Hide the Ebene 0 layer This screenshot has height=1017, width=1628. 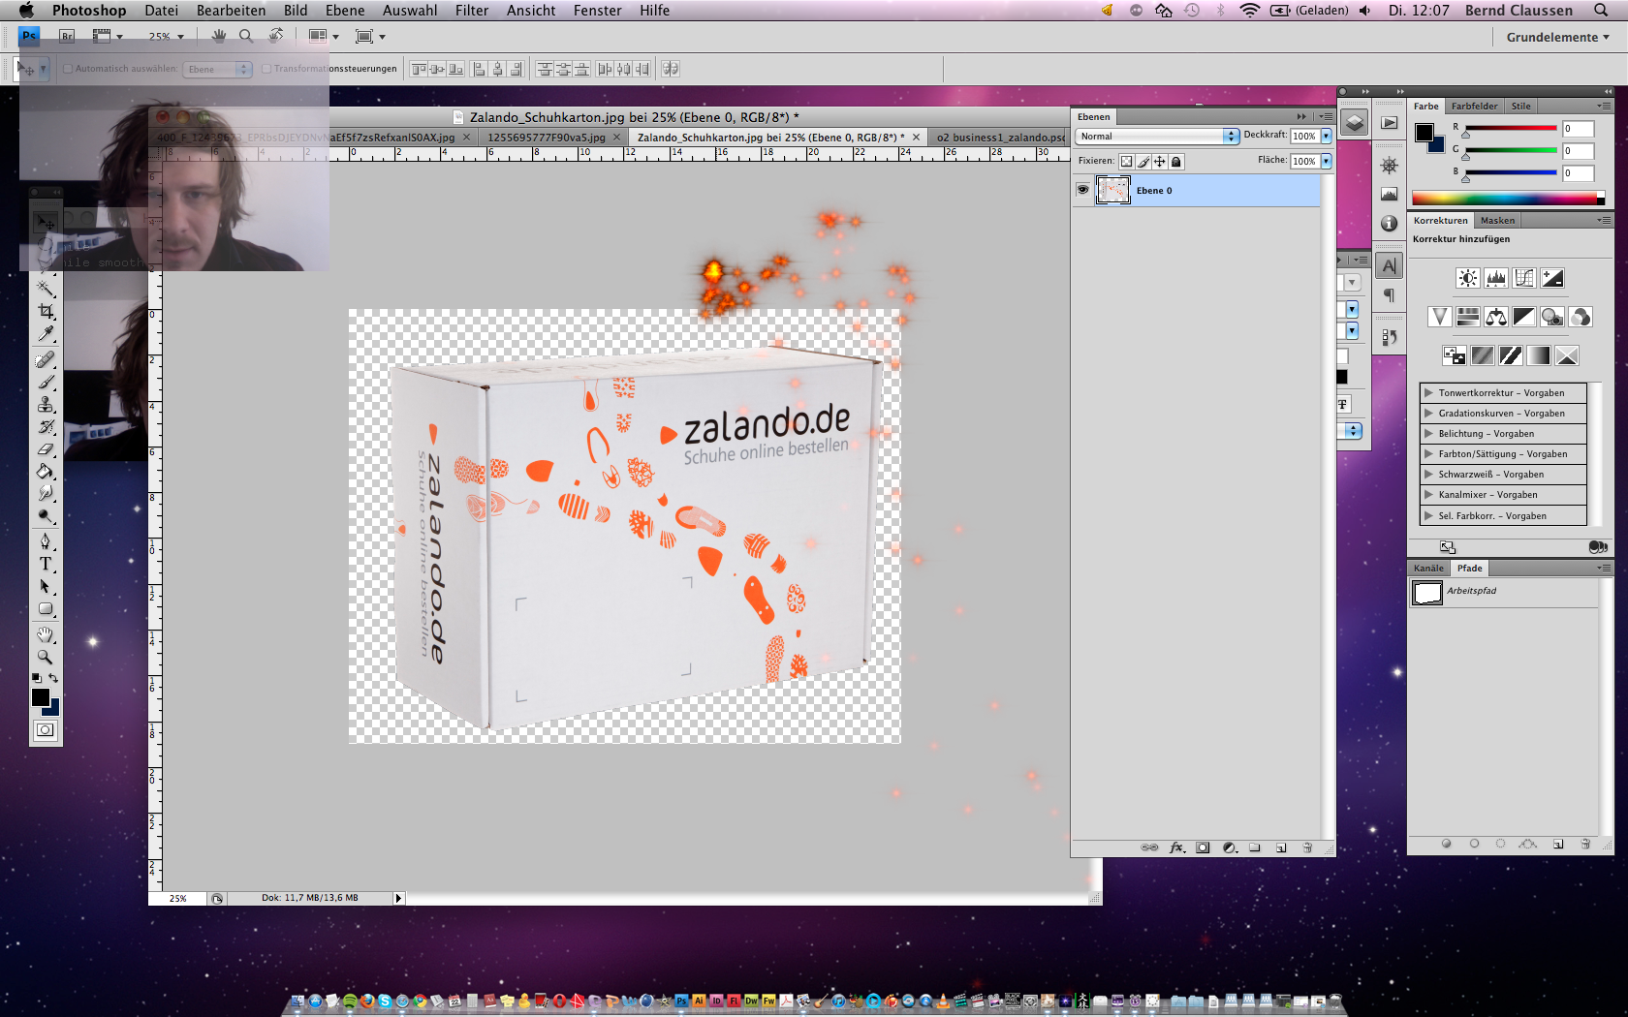click(x=1082, y=190)
